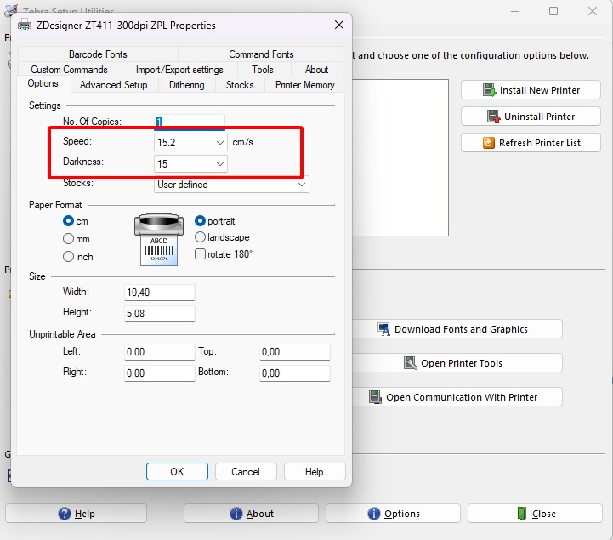
Task: Click the Install New Printer icon
Action: 490,90
